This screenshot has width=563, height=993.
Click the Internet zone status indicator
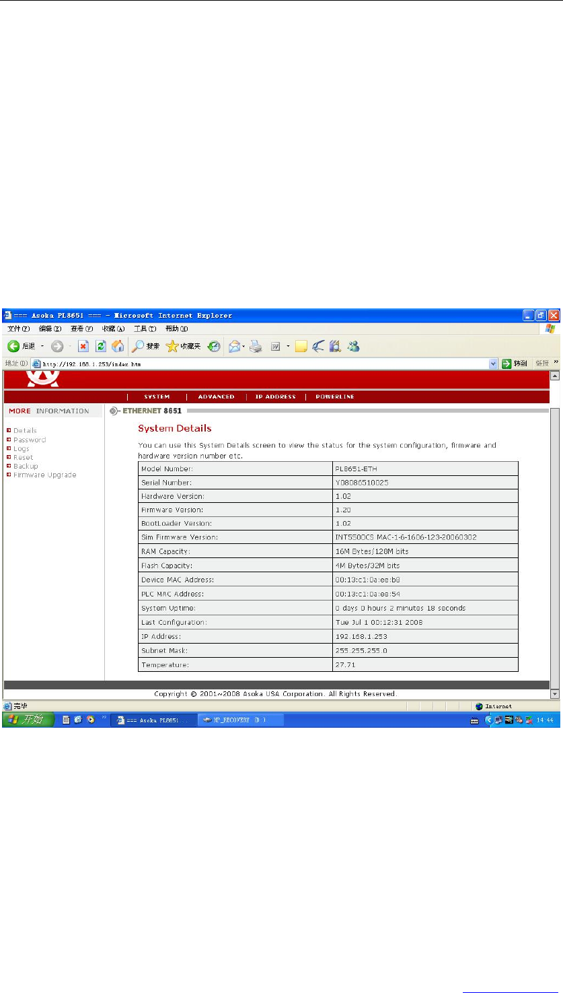tap(494, 706)
